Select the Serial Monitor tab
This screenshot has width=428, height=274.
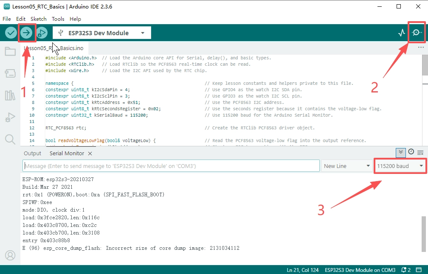67,153
